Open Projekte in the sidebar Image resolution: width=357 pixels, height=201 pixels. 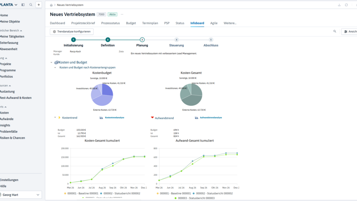coord(5,64)
